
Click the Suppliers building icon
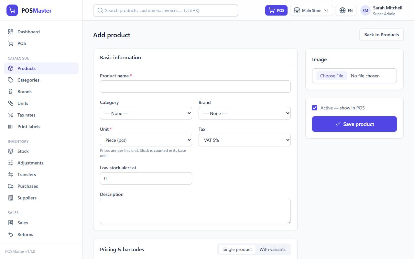11,198
